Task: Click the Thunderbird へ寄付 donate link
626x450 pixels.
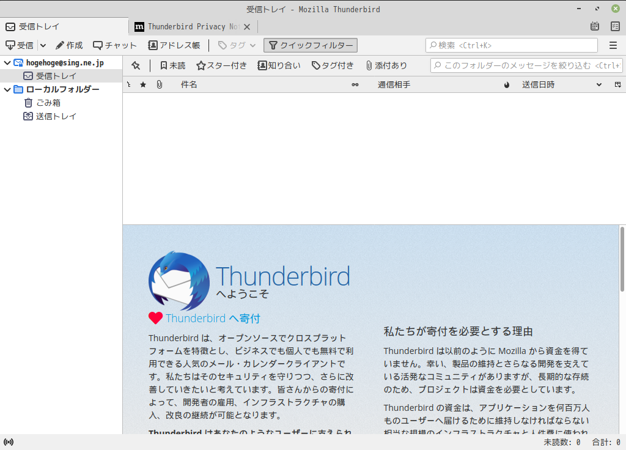Action: [213, 318]
